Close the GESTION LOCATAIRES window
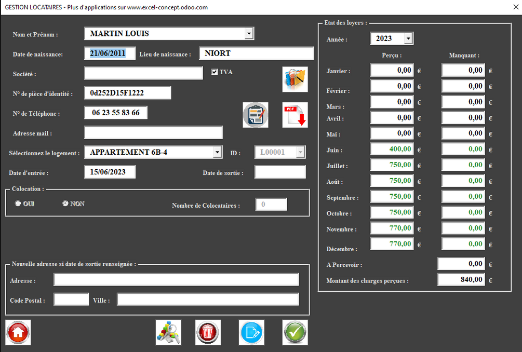 coord(516,7)
